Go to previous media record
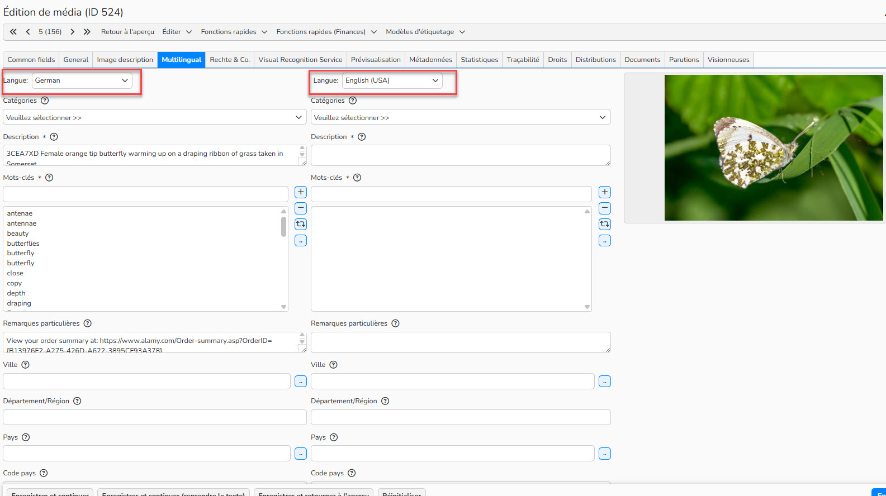The width and height of the screenshot is (886, 496). (28, 32)
